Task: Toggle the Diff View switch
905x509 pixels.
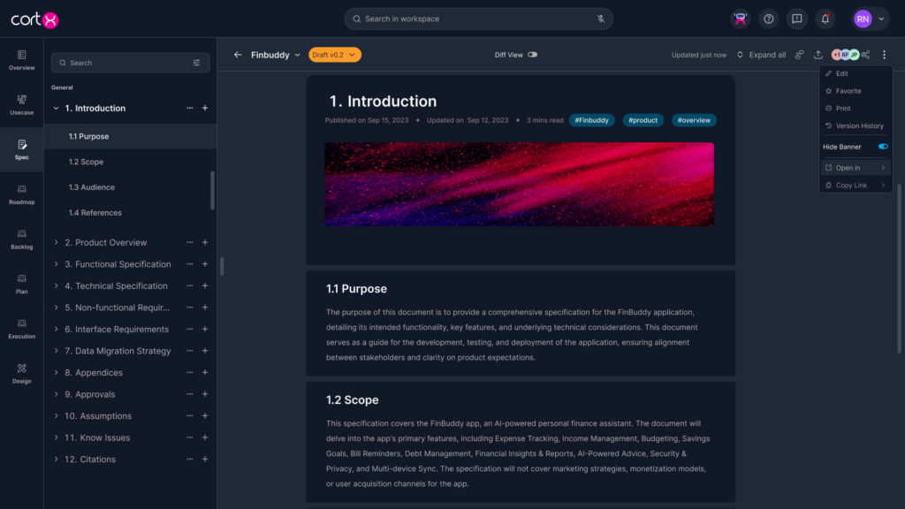Action: [x=532, y=55]
